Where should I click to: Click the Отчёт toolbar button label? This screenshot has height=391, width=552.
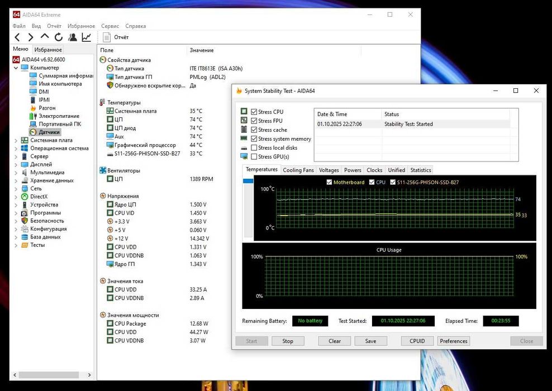[x=121, y=37]
